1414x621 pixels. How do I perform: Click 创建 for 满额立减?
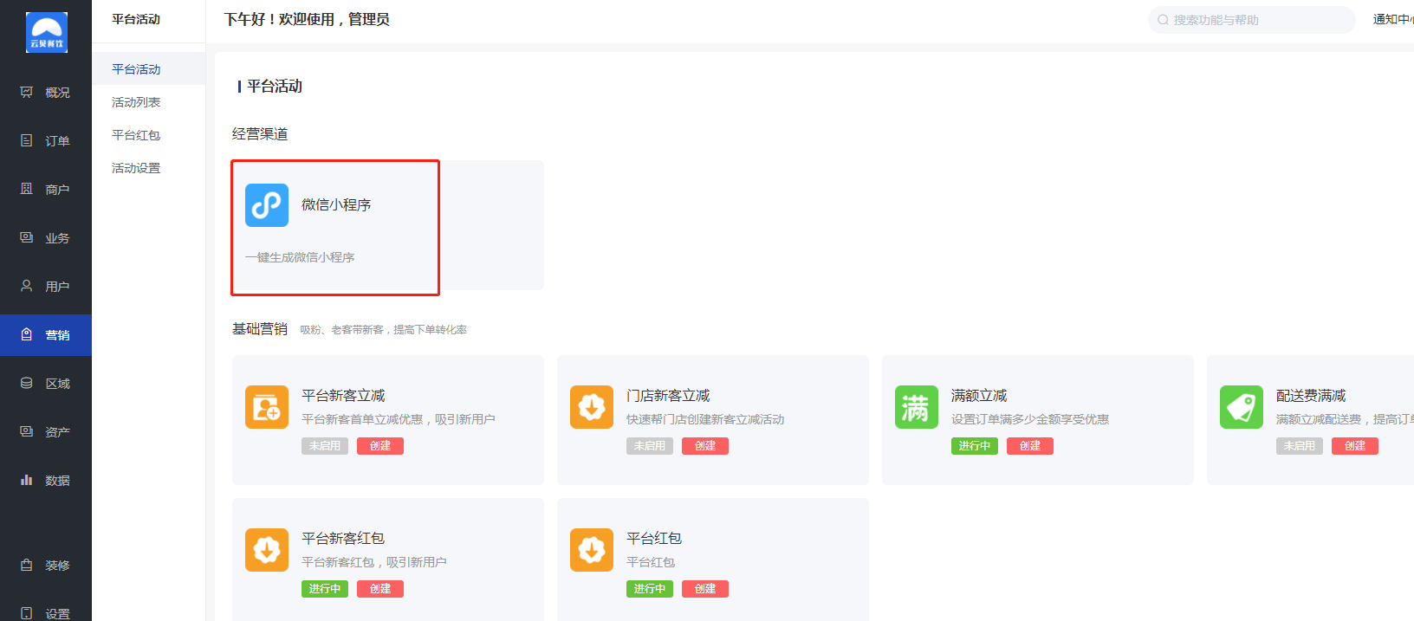click(x=1030, y=446)
